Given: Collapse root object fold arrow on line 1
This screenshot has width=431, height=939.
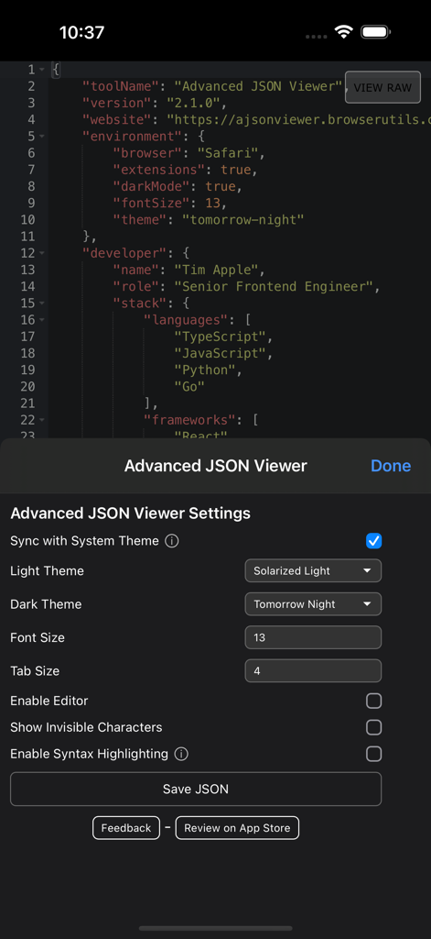Looking at the screenshot, I should pyautogui.click(x=42, y=70).
